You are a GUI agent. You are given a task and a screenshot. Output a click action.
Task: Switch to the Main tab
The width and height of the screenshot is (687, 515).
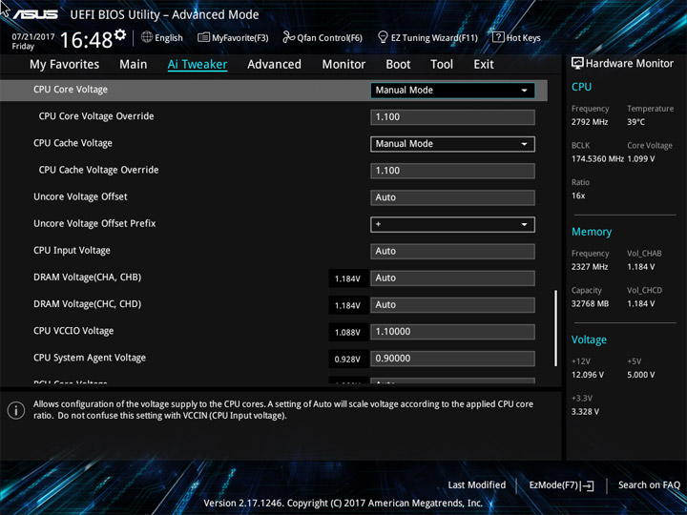click(x=134, y=65)
